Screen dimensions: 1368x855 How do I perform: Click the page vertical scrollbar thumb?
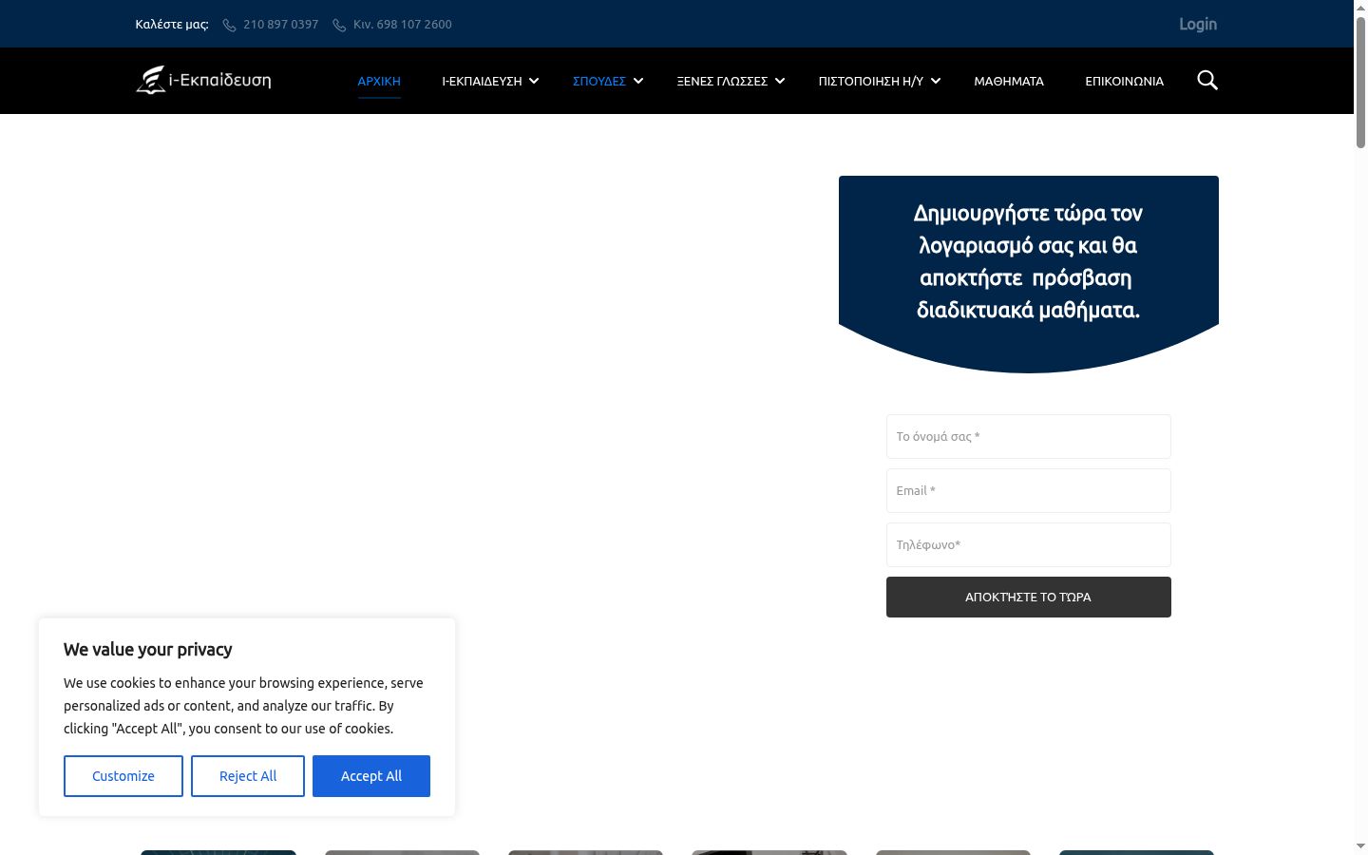(x=1360, y=81)
